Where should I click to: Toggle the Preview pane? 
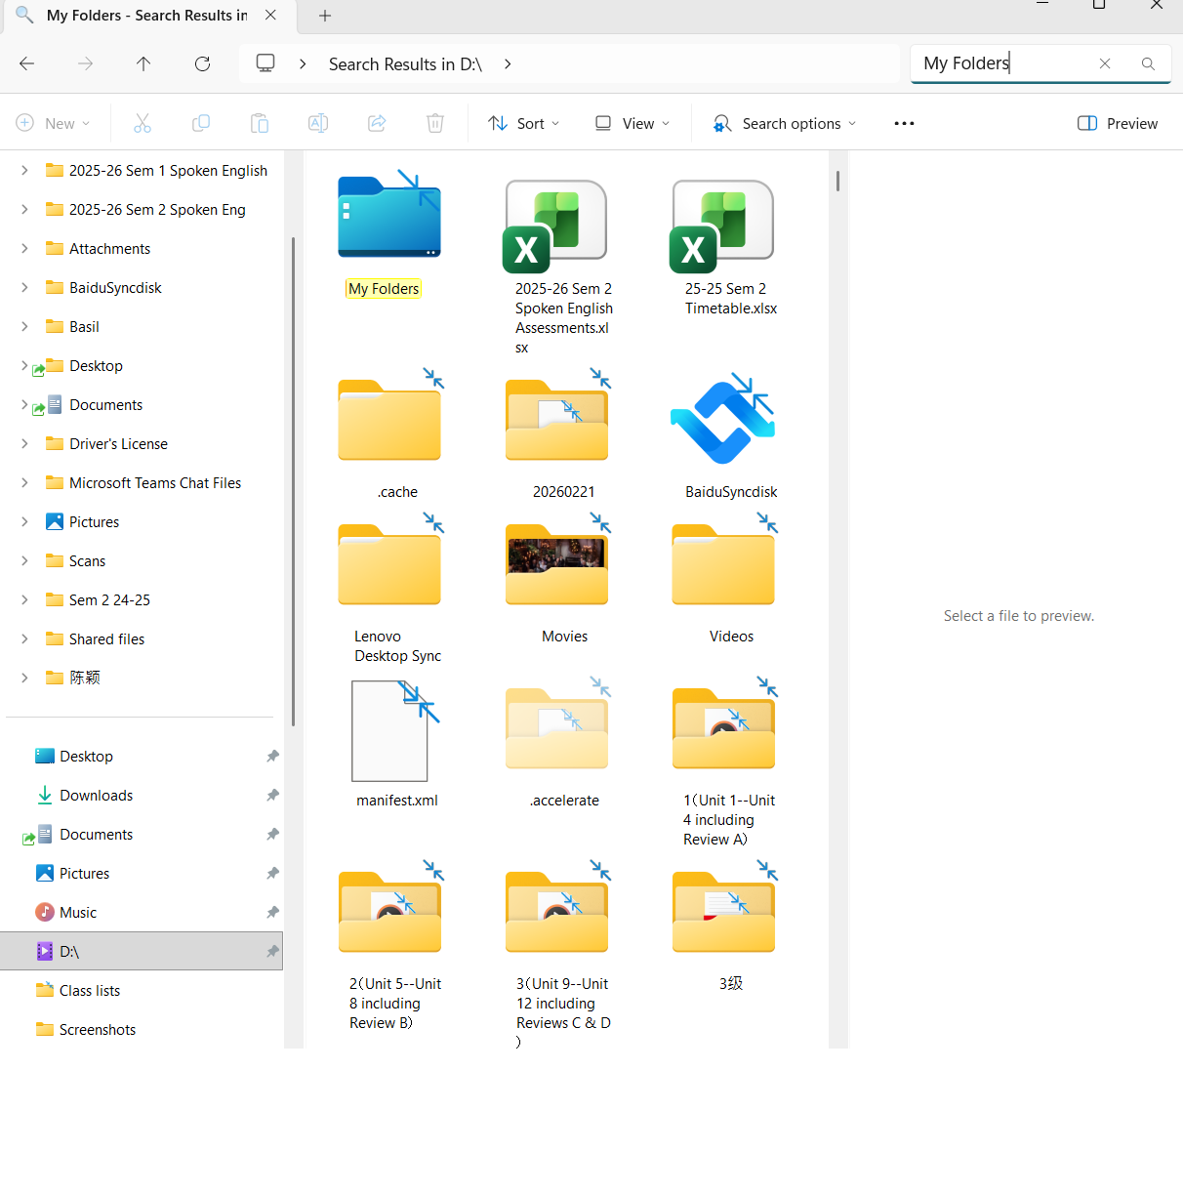[x=1117, y=123]
